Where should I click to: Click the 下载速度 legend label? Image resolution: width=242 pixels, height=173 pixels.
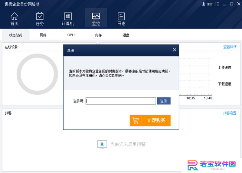coord(224,84)
